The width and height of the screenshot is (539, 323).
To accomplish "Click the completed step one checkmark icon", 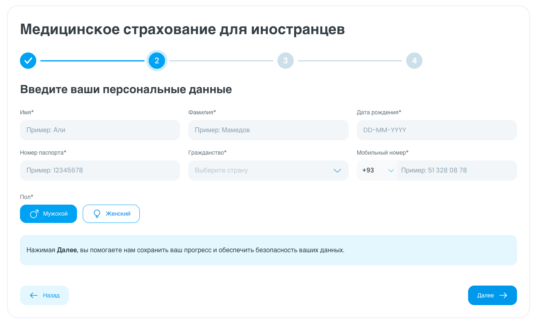I will pyautogui.click(x=28, y=61).
